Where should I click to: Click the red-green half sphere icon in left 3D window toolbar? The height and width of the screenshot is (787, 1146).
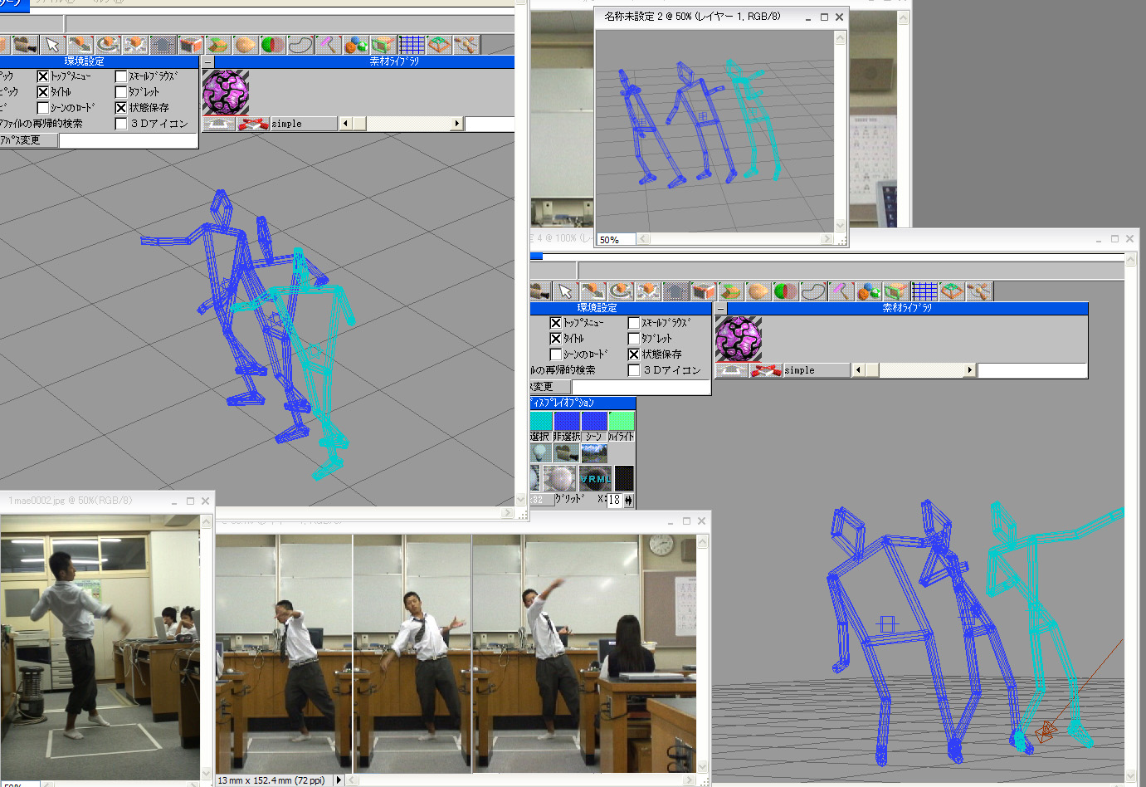[x=272, y=45]
